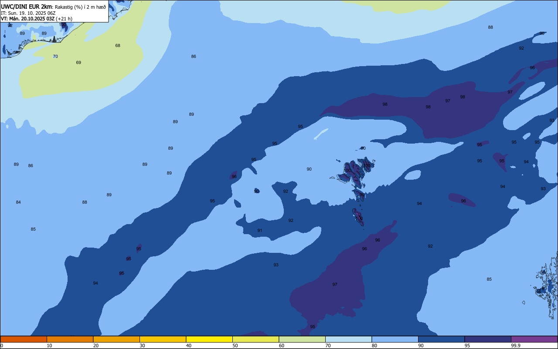Viewport: 558px width, 349px height.
Task: Click the pale green 60–70 legend swatch
Action: pos(302,339)
